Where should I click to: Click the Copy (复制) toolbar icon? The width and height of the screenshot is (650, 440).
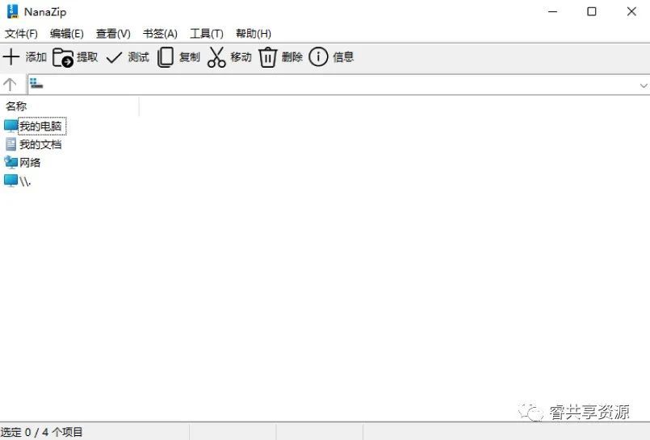click(166, 57)
